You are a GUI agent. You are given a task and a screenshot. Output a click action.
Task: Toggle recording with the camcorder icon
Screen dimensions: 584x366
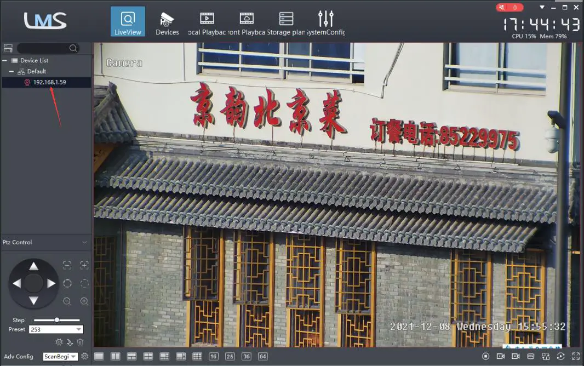pyautogui.click(x=501, y=356)
